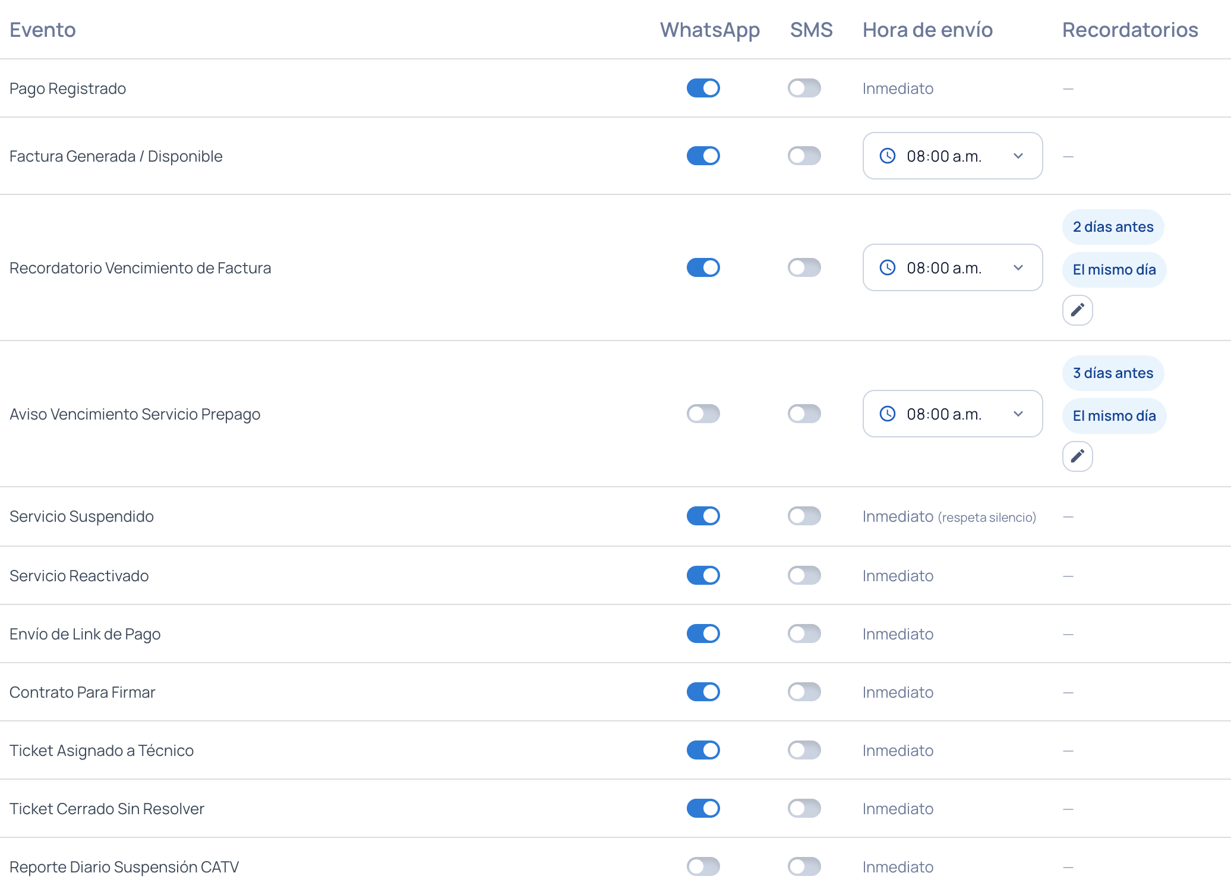Select the 'Pago Registrado' event name
Screen dimensions: 1231x895
point(68,89)
